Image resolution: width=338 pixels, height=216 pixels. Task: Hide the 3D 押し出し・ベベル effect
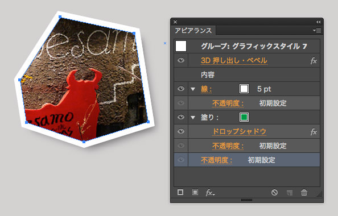[x=181, y=60]
